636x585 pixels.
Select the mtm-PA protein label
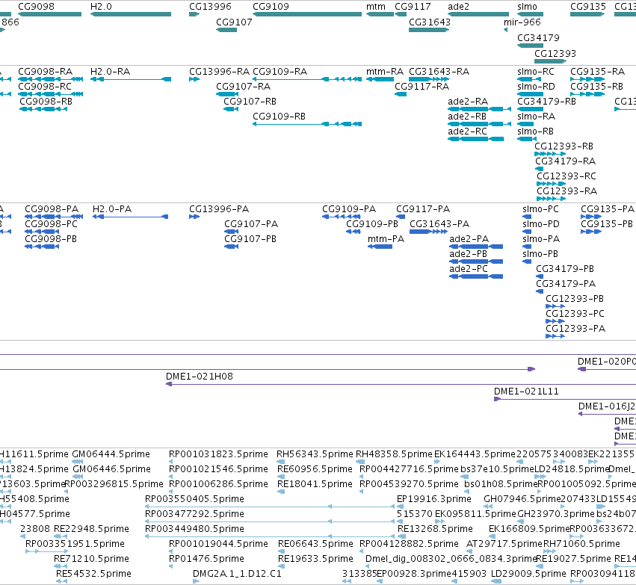386,239
